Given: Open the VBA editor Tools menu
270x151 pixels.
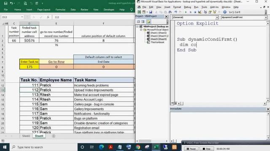Looking at the screenshot, I should [204, 7].
